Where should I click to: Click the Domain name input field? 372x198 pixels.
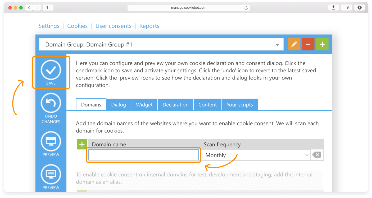144,155
